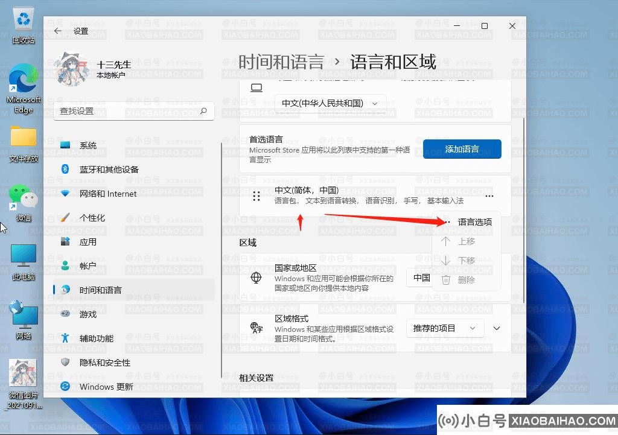Click the Bluetooth icon in sidebar
Screen dimensions: 618x435
(65, 169)
